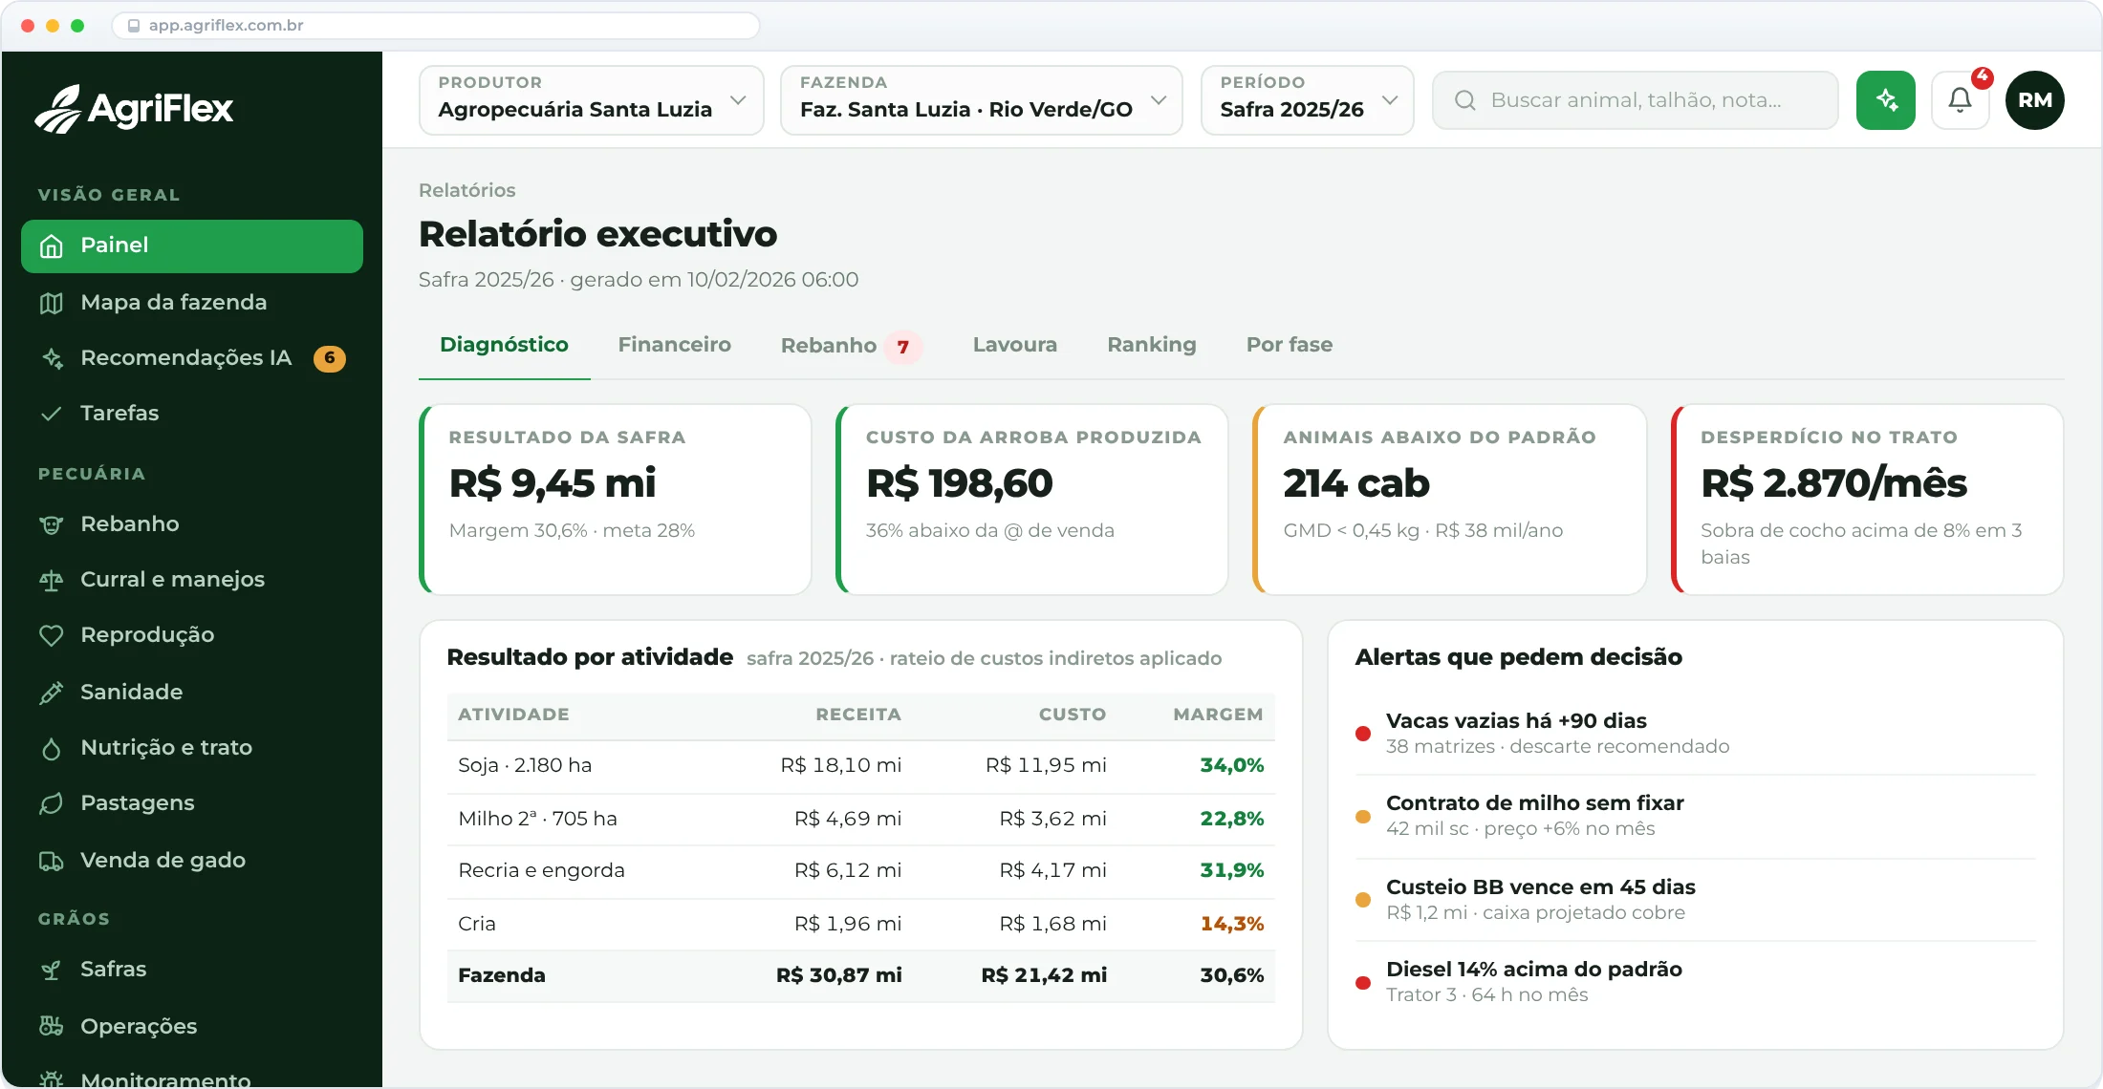Click the Soja · 2.180 ha row

pos(860,766)
